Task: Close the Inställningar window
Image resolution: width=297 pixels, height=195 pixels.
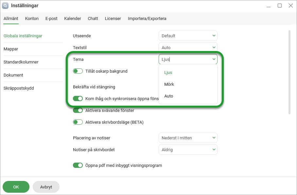Action: (291, 6)
